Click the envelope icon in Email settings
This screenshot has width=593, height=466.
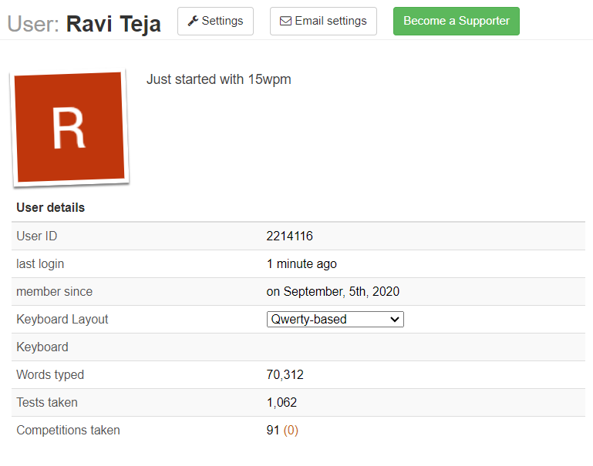[285, 21]
